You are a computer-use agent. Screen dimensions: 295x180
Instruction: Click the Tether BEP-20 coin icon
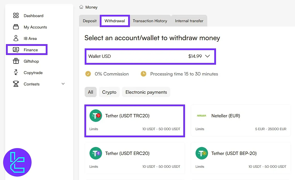(x=202, y=153)
